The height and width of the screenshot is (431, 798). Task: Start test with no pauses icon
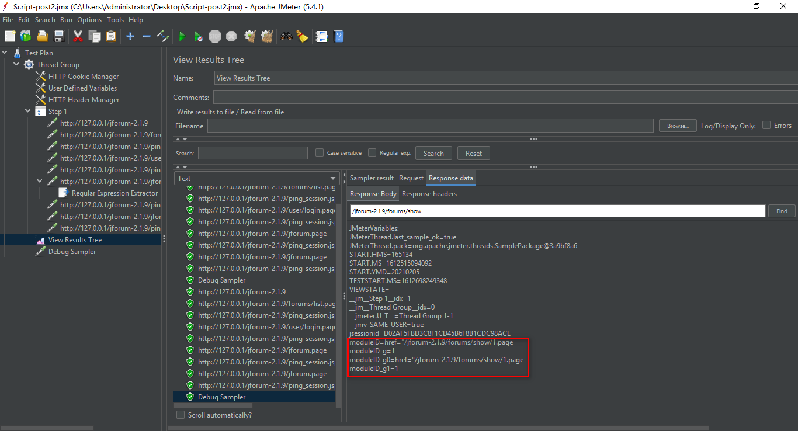[199, 36]
